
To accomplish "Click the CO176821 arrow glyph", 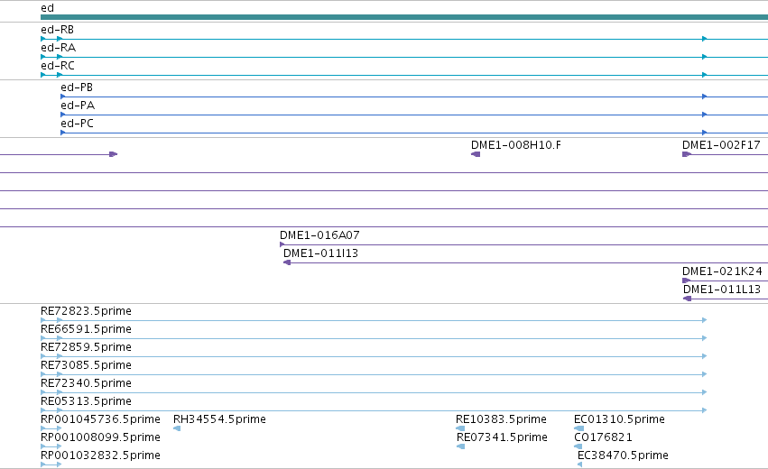I will point(578,446).
